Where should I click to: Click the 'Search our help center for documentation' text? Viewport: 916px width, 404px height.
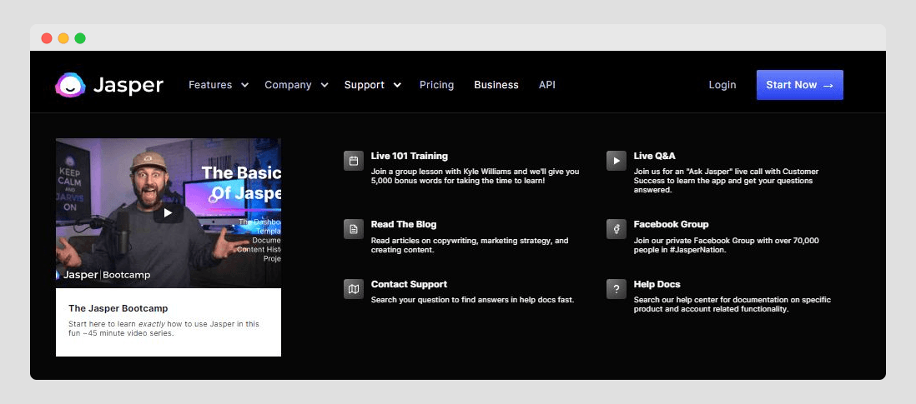[732, 304]
